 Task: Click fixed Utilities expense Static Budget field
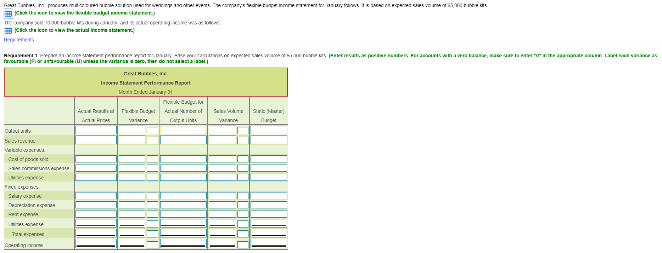click(x=269, y=223)
